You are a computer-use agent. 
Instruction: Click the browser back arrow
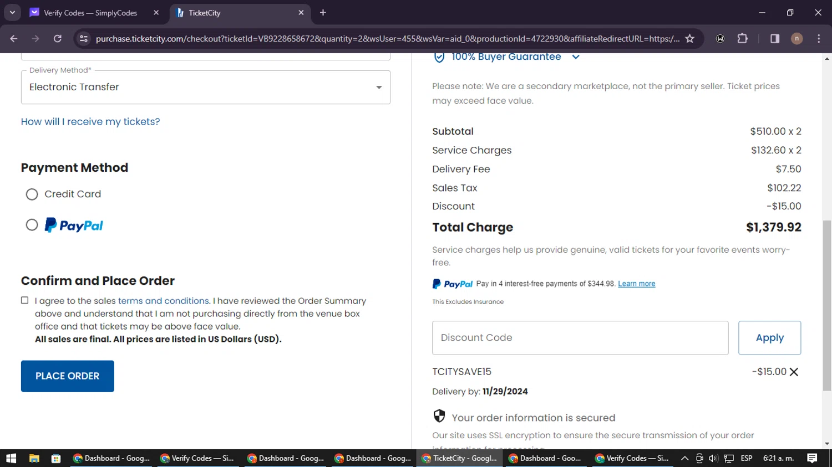(14, 39)
